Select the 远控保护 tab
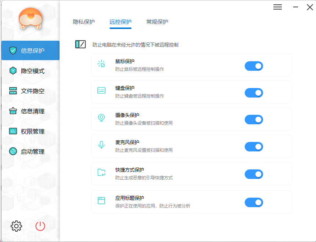This screenshot has width=316, height=242. click(120, 22)
